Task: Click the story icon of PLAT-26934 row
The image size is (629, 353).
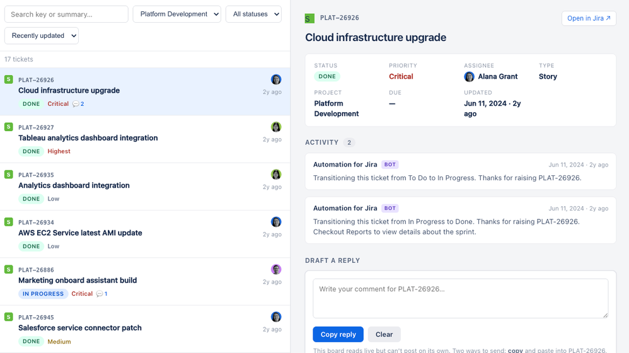Action: pos(8,222)
